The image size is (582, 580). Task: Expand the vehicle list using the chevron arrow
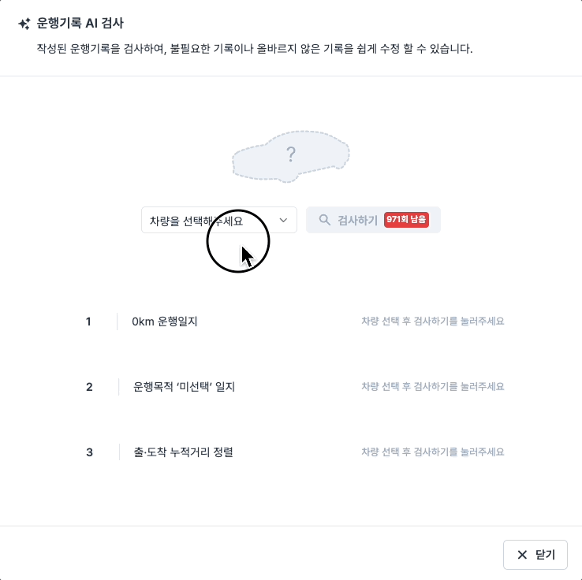coord(283,221)
